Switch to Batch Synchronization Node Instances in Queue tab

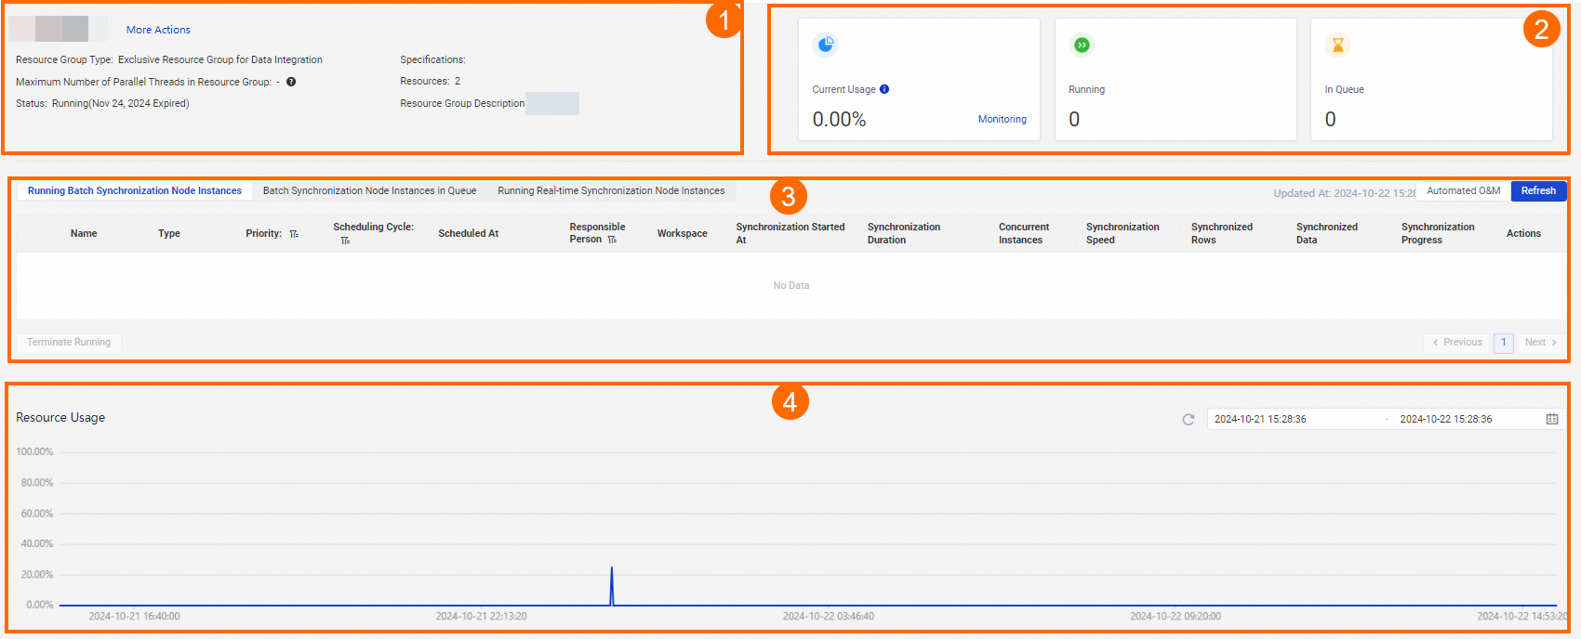click(x=369, y=190)
